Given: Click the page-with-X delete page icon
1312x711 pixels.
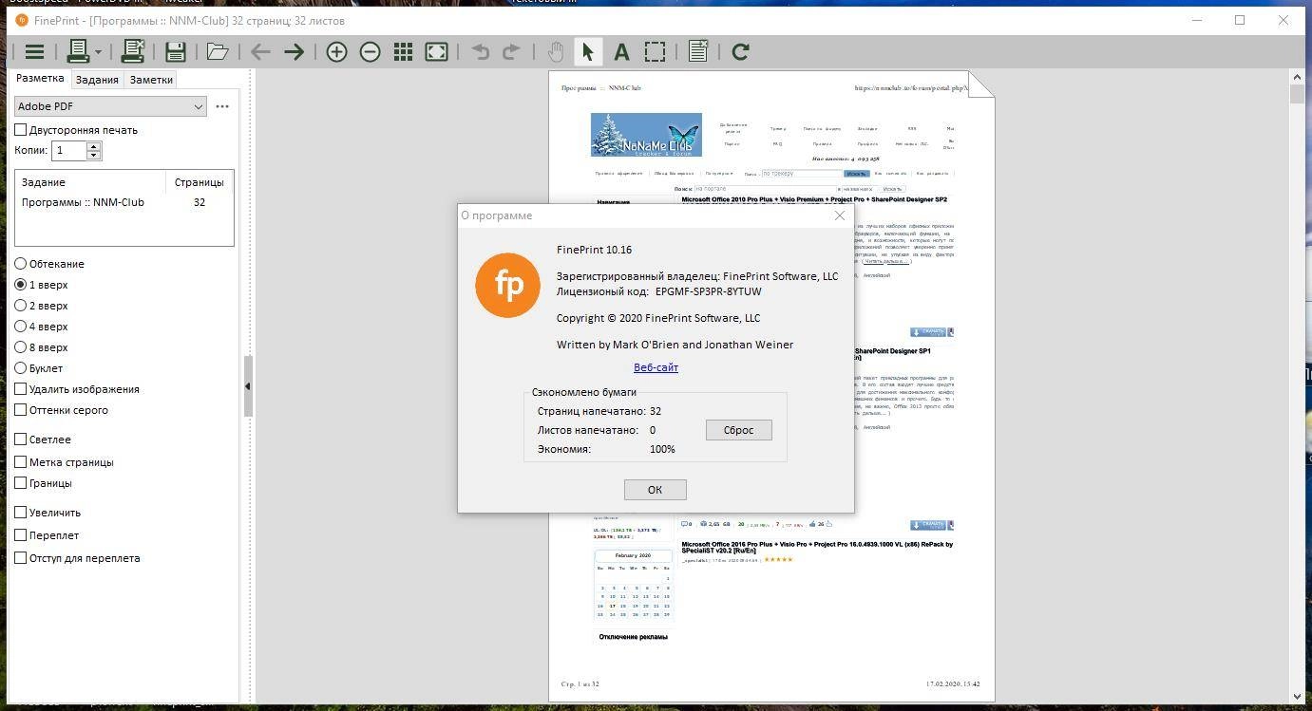Looking at the screenshot, I should point(698,52).
